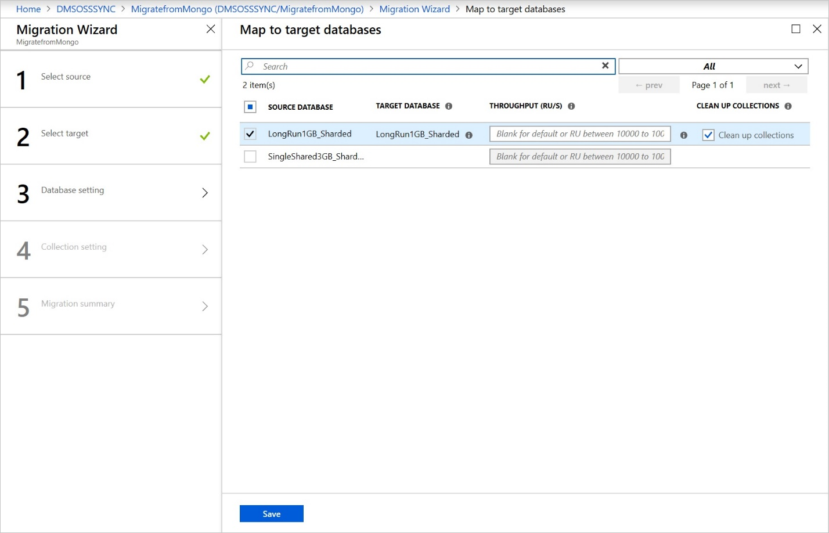Click info icon next to LongRun1GB_Sharded target database

coord(469,135)
